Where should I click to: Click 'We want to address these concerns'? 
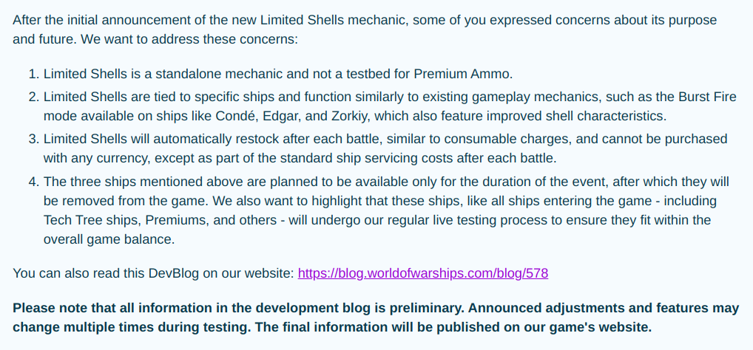(189, 39)
